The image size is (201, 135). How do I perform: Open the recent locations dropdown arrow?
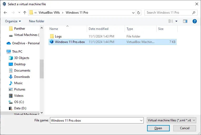tap(19, 13)
